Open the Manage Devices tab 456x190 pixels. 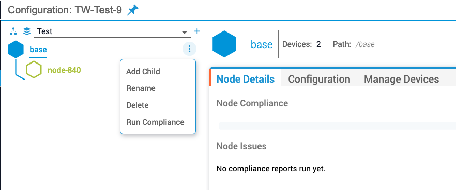pyautogui.click(x=401, y=79)
